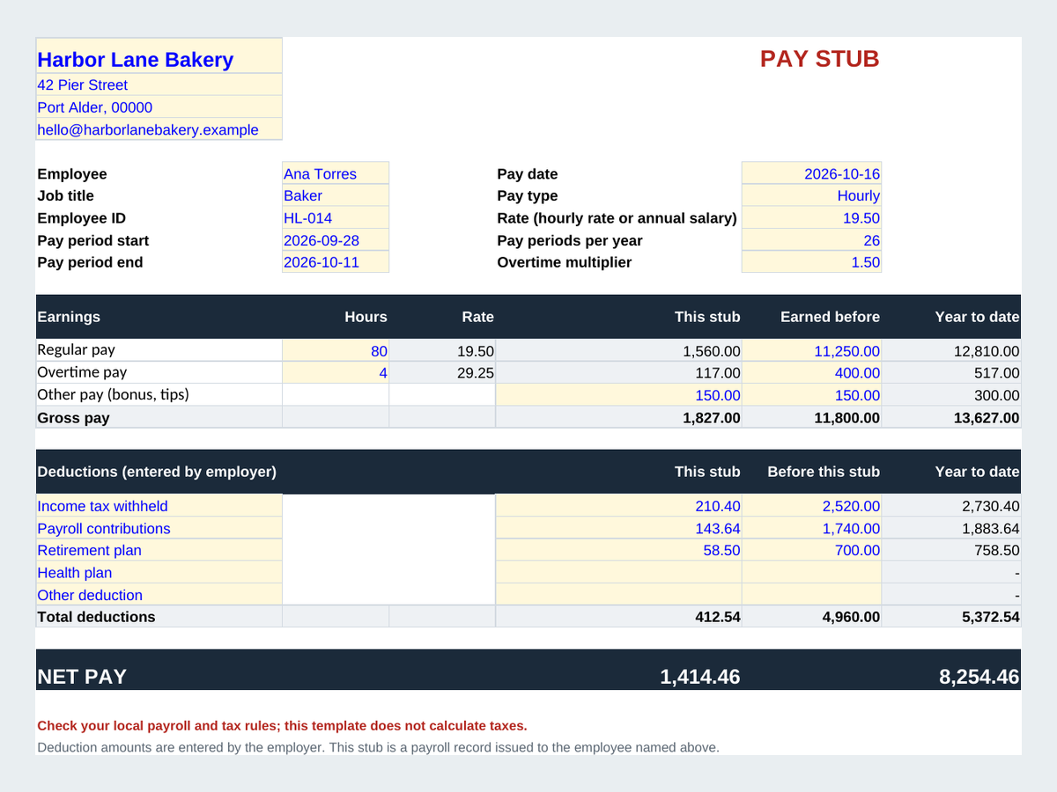Click the 11,250.00 earned before cell
Screen dimensions: 1057x792
pos(811,350)
